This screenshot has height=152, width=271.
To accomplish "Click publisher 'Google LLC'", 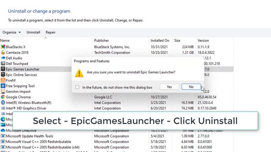I will click(x=103, y=97).
